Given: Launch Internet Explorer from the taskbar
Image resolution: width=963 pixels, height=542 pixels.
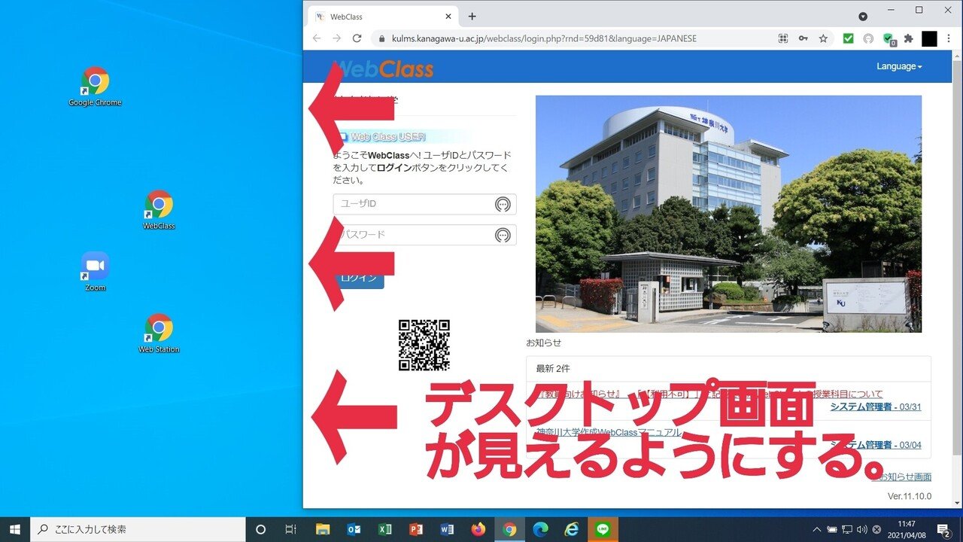Looking at the screenshot, I should (x=572, y=529).
